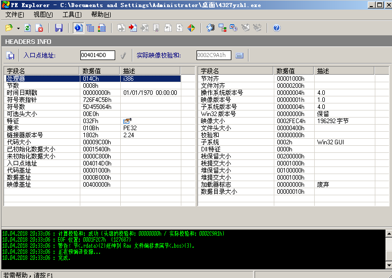Click the grayed export page arrow icon
This screenshot has height=278, width=392.
click(x=121, y=28)
